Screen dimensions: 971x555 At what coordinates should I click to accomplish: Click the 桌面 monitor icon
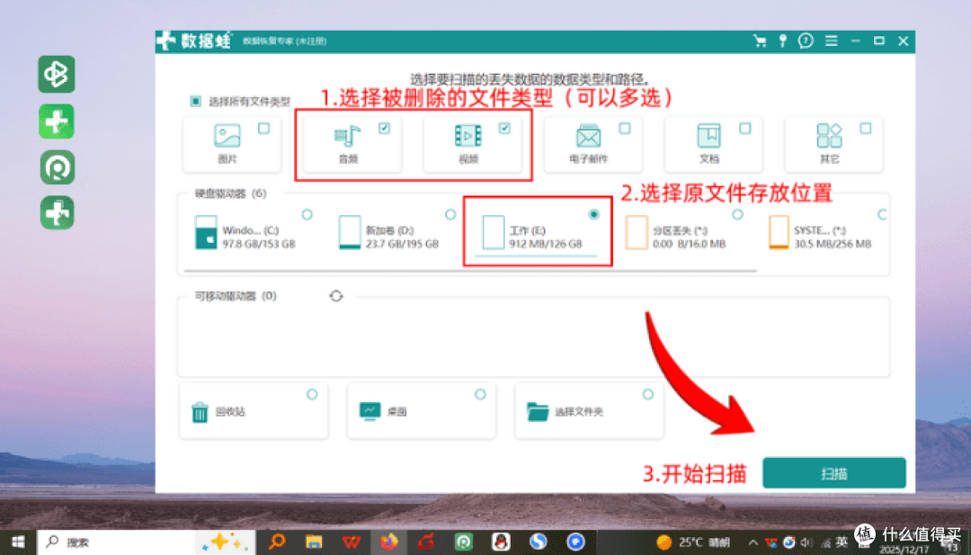(370, 411)
